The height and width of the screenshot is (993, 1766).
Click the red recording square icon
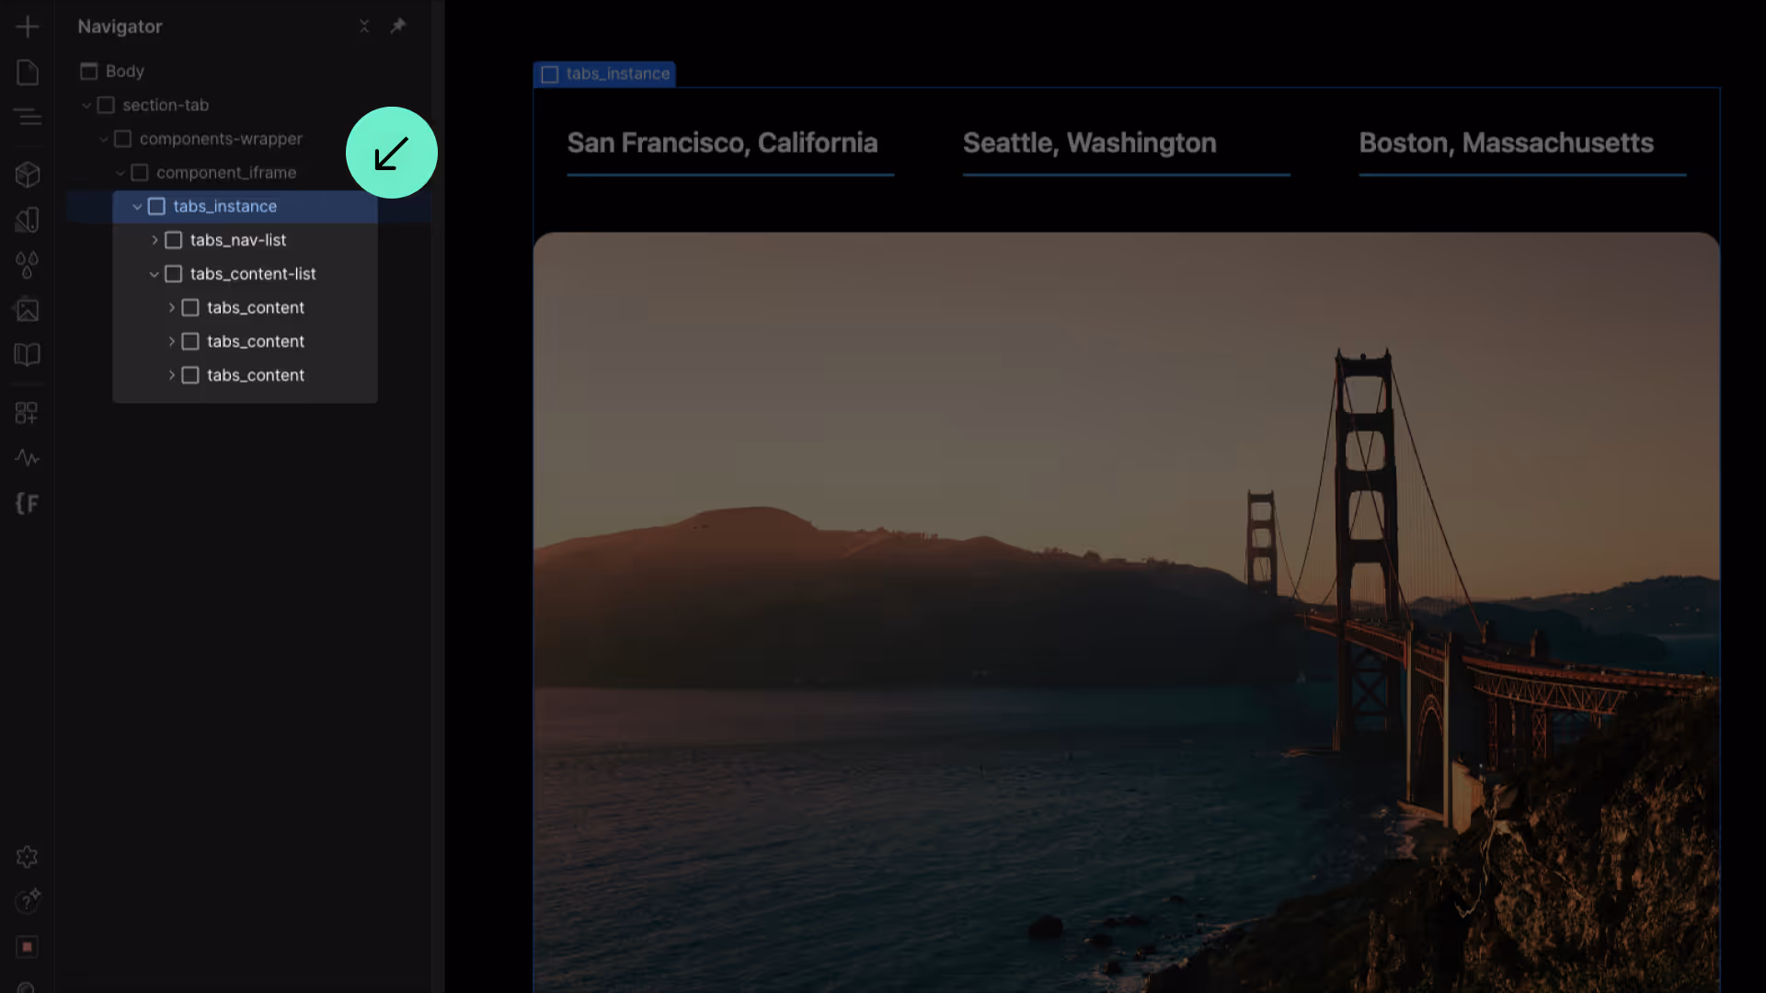coord(28,946)
